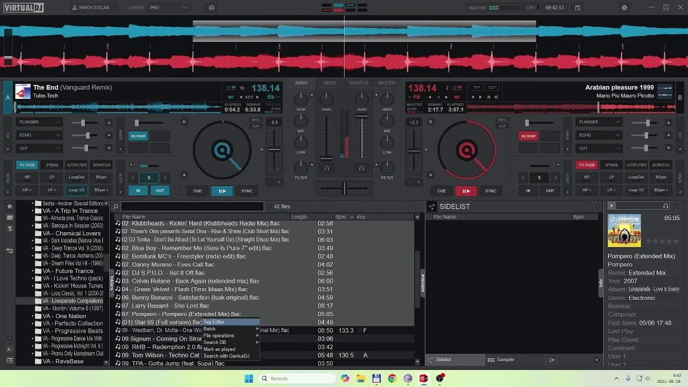
Task: Click deck B next track skip icon
Action: (497, 97)
